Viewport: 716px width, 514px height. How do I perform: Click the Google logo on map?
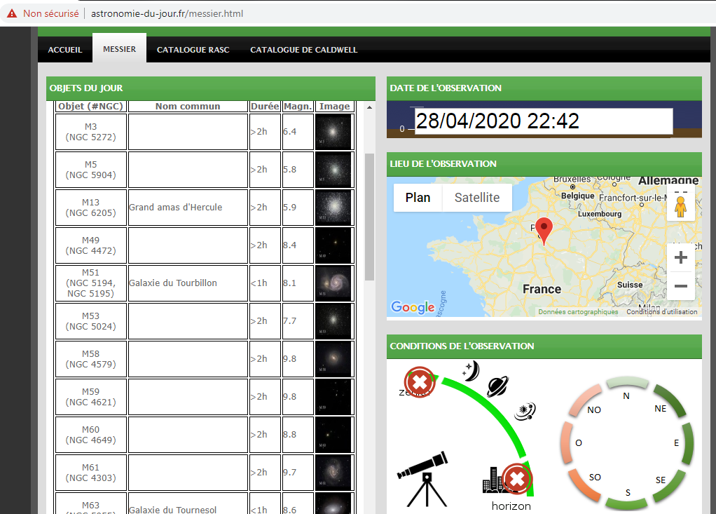(413, 307)
